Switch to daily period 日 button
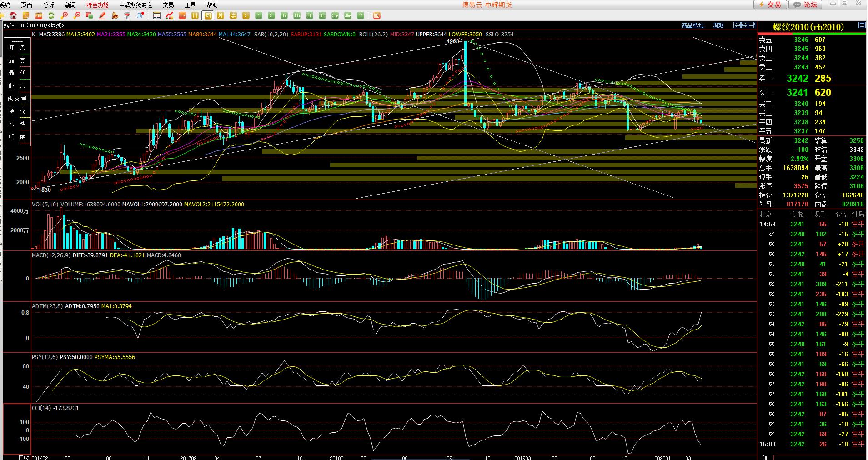This screenshot has width=868, height=460. 195,15
